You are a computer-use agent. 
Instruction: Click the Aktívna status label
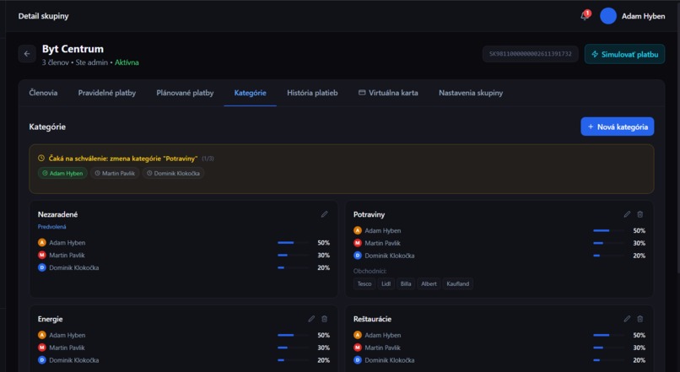coord(127,62)
